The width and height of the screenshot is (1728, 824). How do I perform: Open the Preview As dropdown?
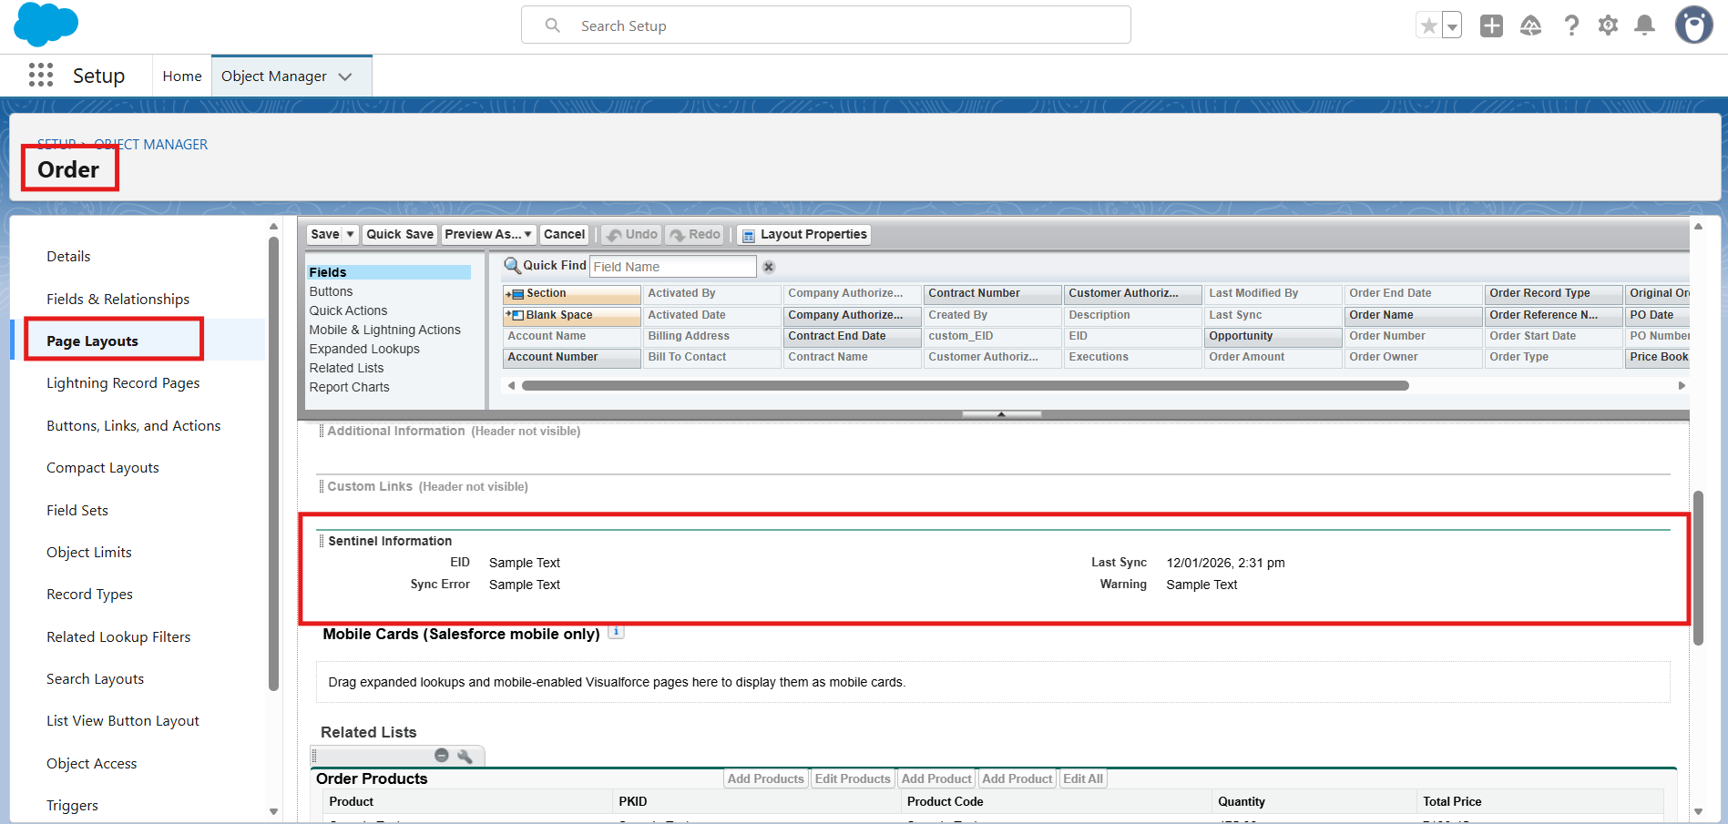click(488, 235)
